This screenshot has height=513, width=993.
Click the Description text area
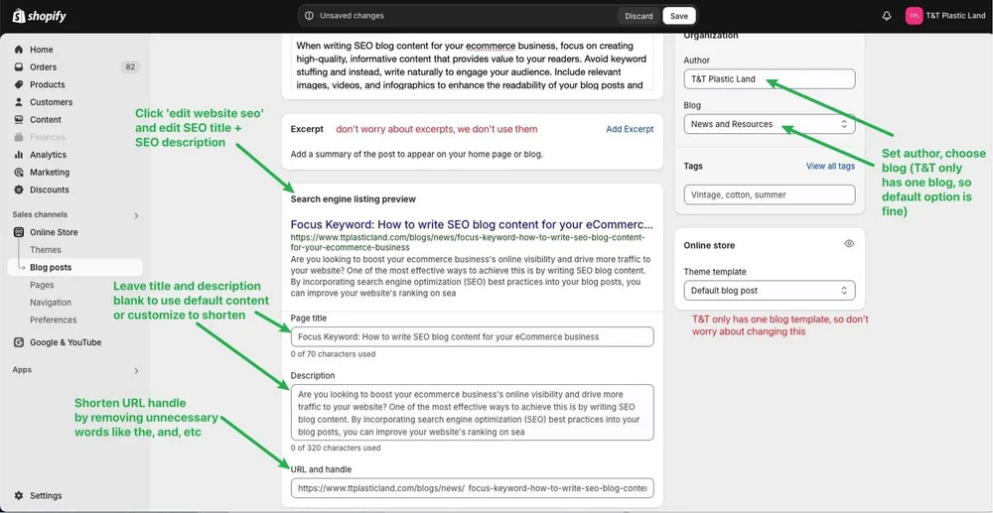coord(473,413)
